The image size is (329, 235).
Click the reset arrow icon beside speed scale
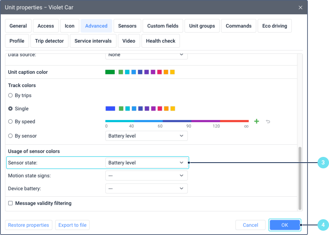click(x=268, y=121)
